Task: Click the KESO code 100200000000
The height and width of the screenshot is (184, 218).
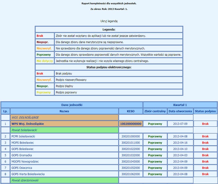Action: tap(130, 124)
